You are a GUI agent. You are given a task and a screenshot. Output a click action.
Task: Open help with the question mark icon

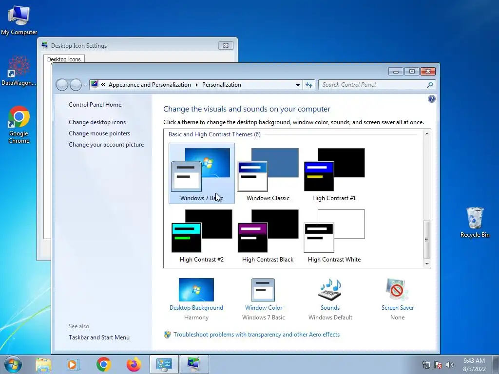tap(432, 99)
